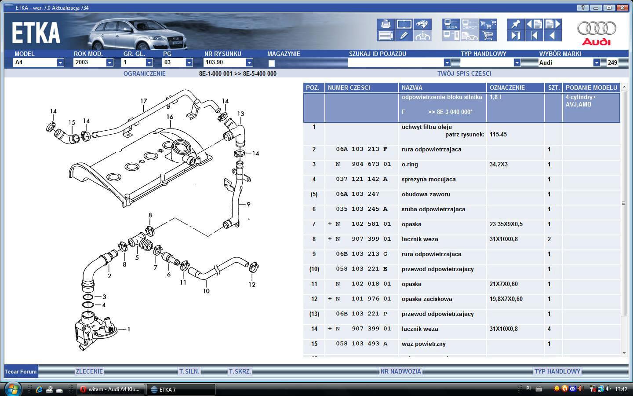Click the OGRANICZENIE link
The width and height of the screenshot is (633, 396).
click(145, 73)
